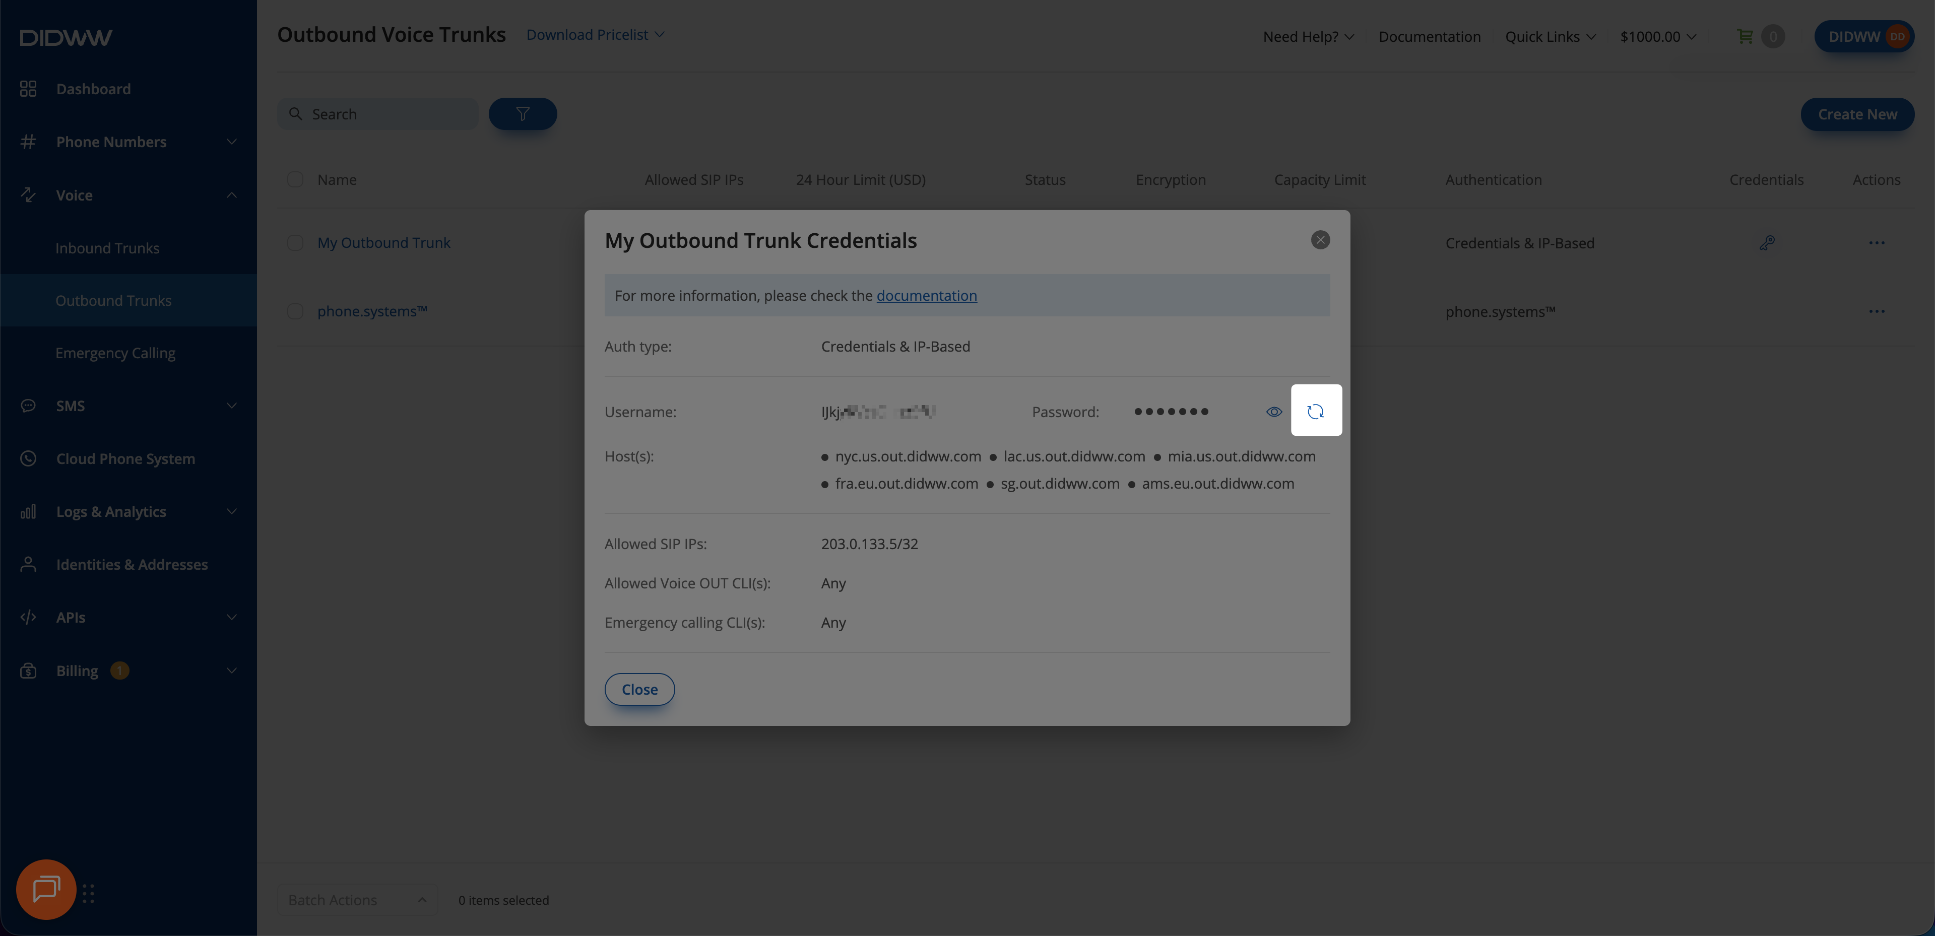1935x936 pixels.
Task: Click the regenerate password refresh icon
Action: 1315,411
